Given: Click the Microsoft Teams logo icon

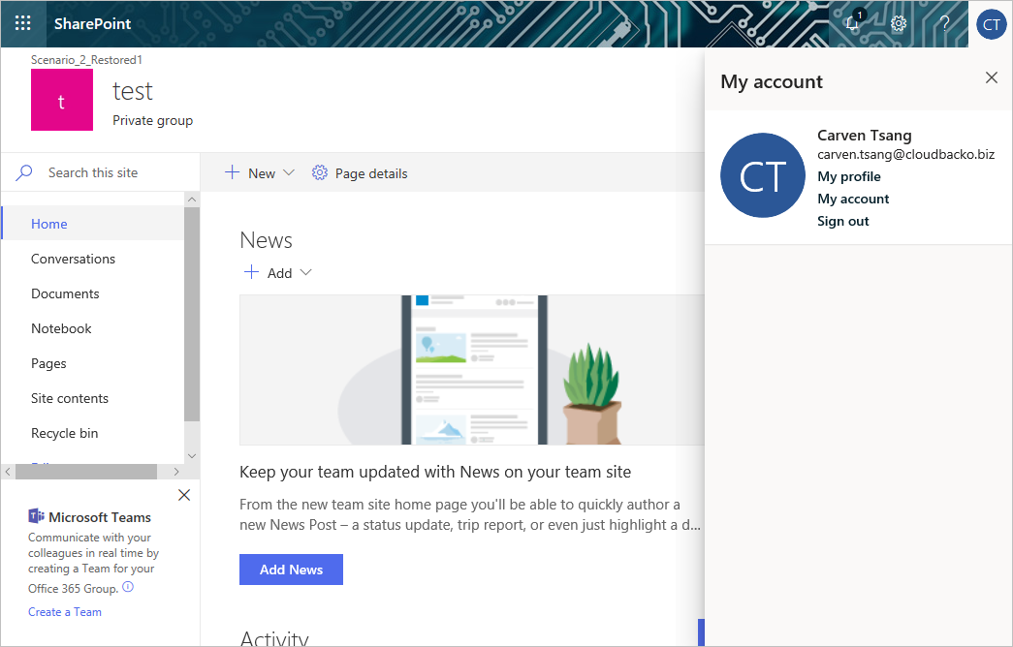Looking at the screenshot, I should pos(36,516).
